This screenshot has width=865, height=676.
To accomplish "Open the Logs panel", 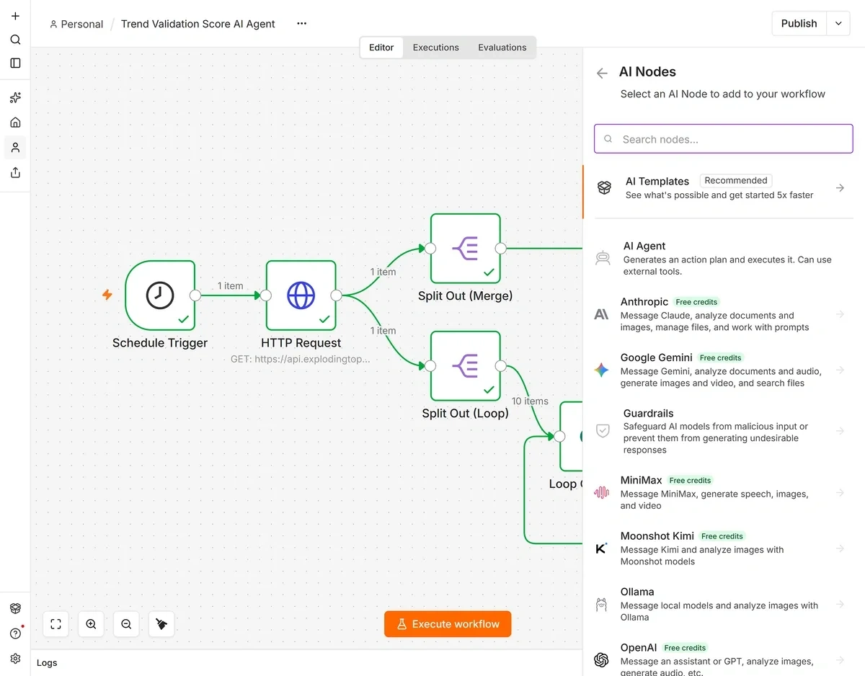I will [47, 662].
